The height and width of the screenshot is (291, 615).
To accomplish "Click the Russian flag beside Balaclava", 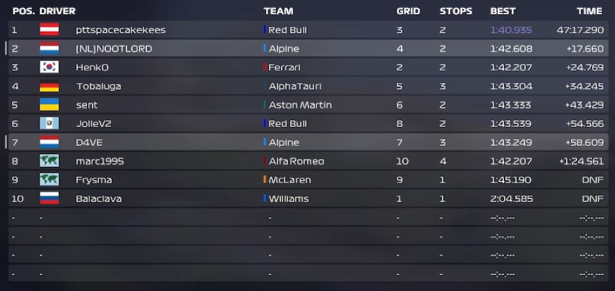I will click(49, 199).
